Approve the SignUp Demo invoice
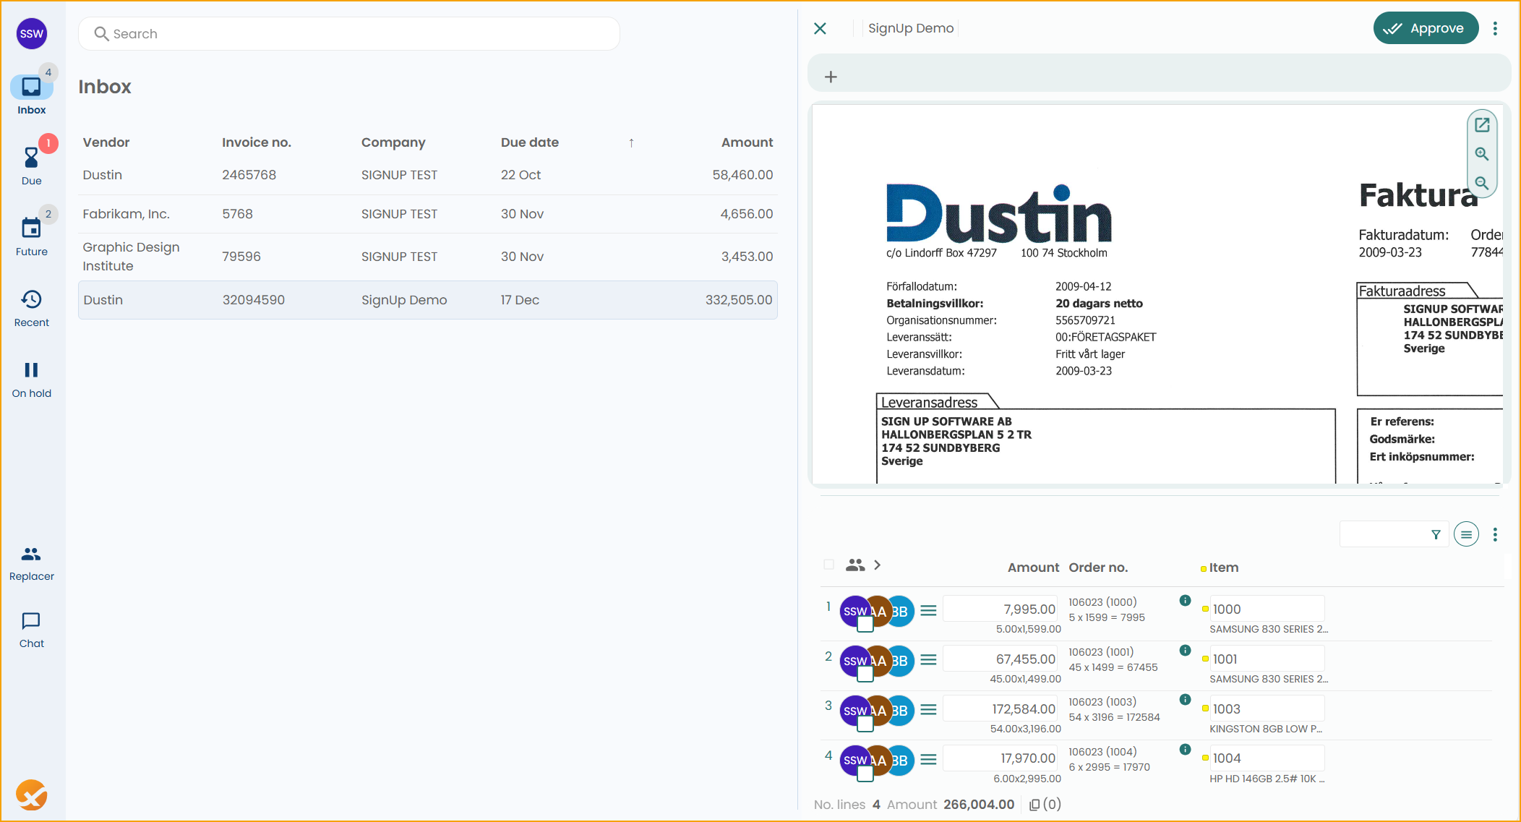 coord(1426,27)
